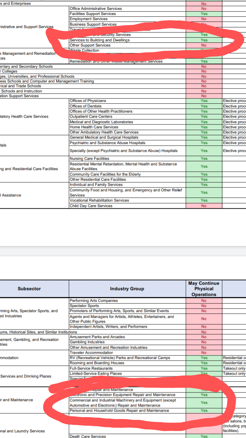Select Medical and Diagnostic Laboratories
This screenshot has width=246, height=438.
[x=127, y=122]
